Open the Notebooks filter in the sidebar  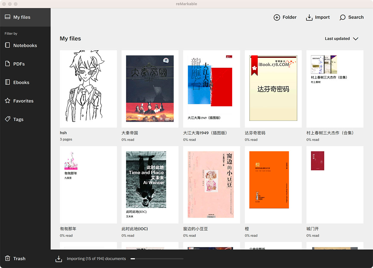[x=25, y=45]
